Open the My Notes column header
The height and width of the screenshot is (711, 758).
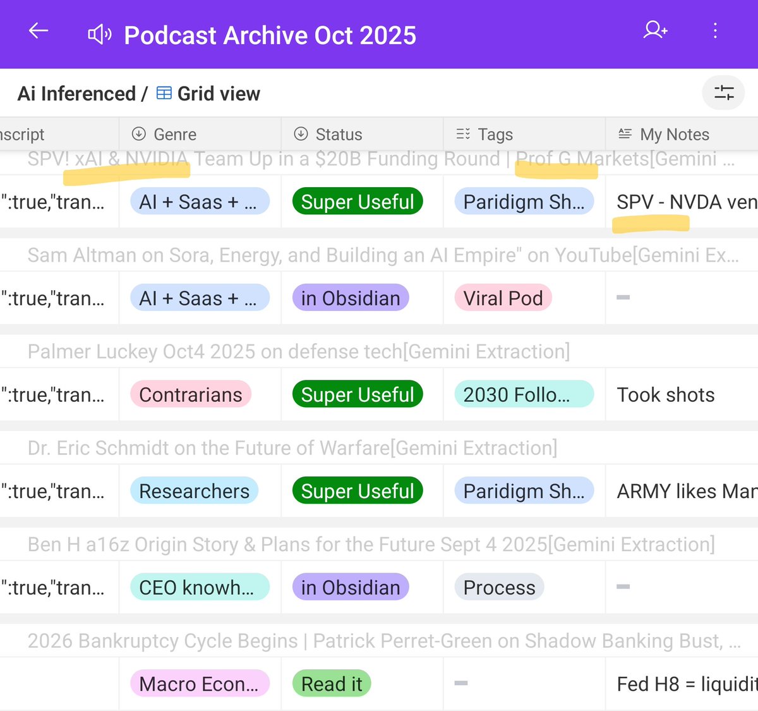[682, 134]
